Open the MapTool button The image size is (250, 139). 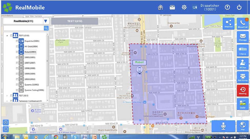click(x=228, y=24)
